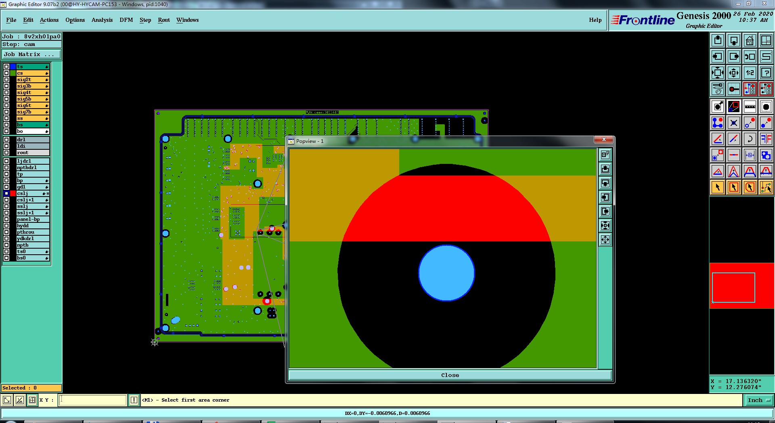Open the Rout menu

tap(164, 20)
